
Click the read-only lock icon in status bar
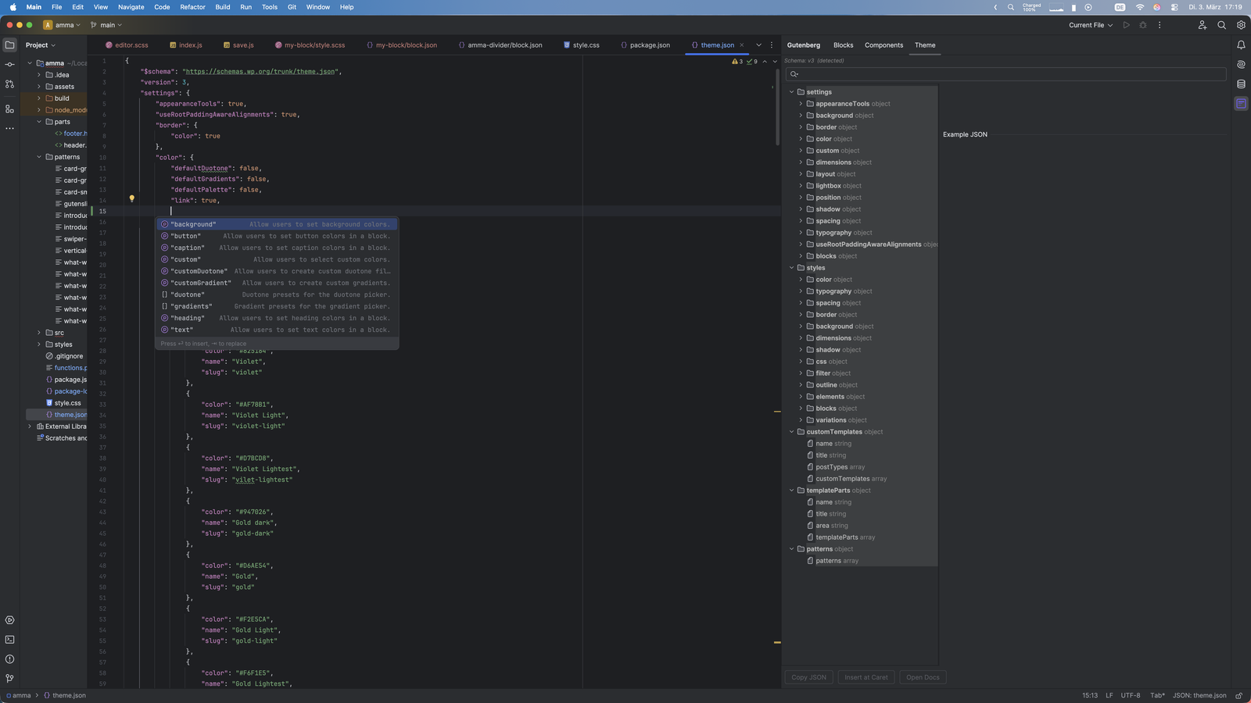point(1238,695)
